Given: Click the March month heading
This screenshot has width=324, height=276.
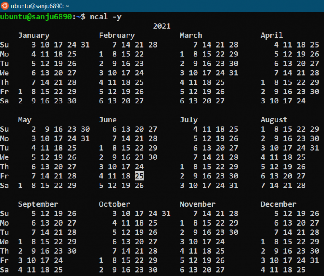Looking at the screenshot, I should 191,35.
